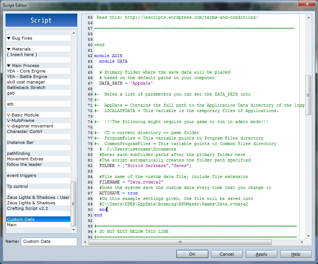
Task: Open the YEA - Core Engine script
Action: (38, 71)
